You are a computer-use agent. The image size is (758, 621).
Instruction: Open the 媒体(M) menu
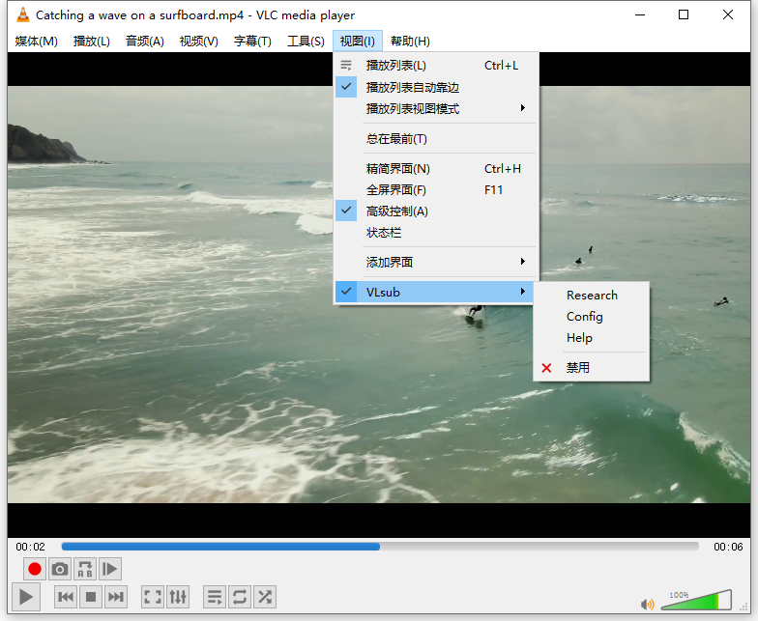[37, 41]
